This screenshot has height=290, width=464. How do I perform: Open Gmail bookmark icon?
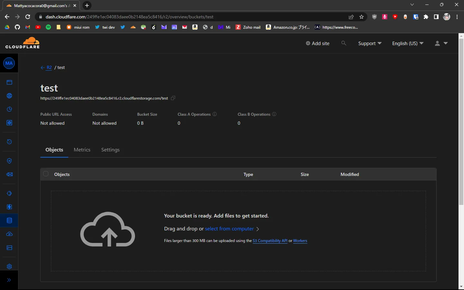(x=28, y=27)
